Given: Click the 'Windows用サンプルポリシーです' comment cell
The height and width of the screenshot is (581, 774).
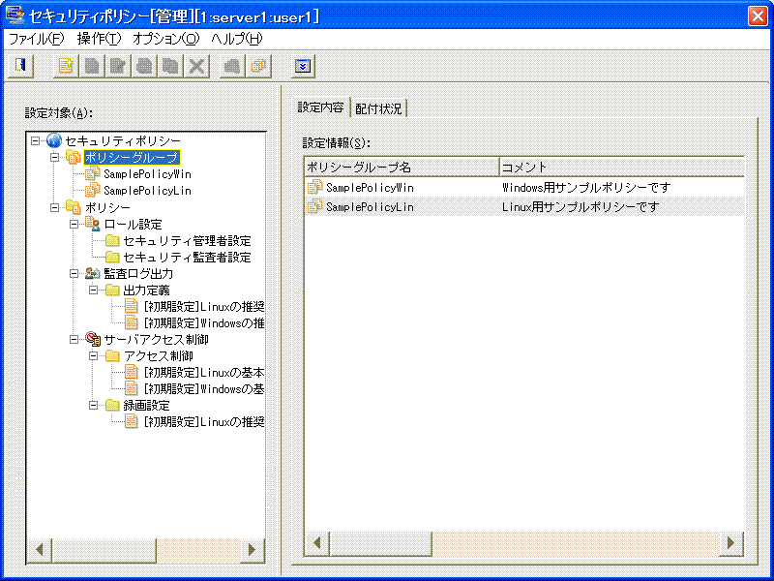Looking at the screenshot, I should pos(586,187).
